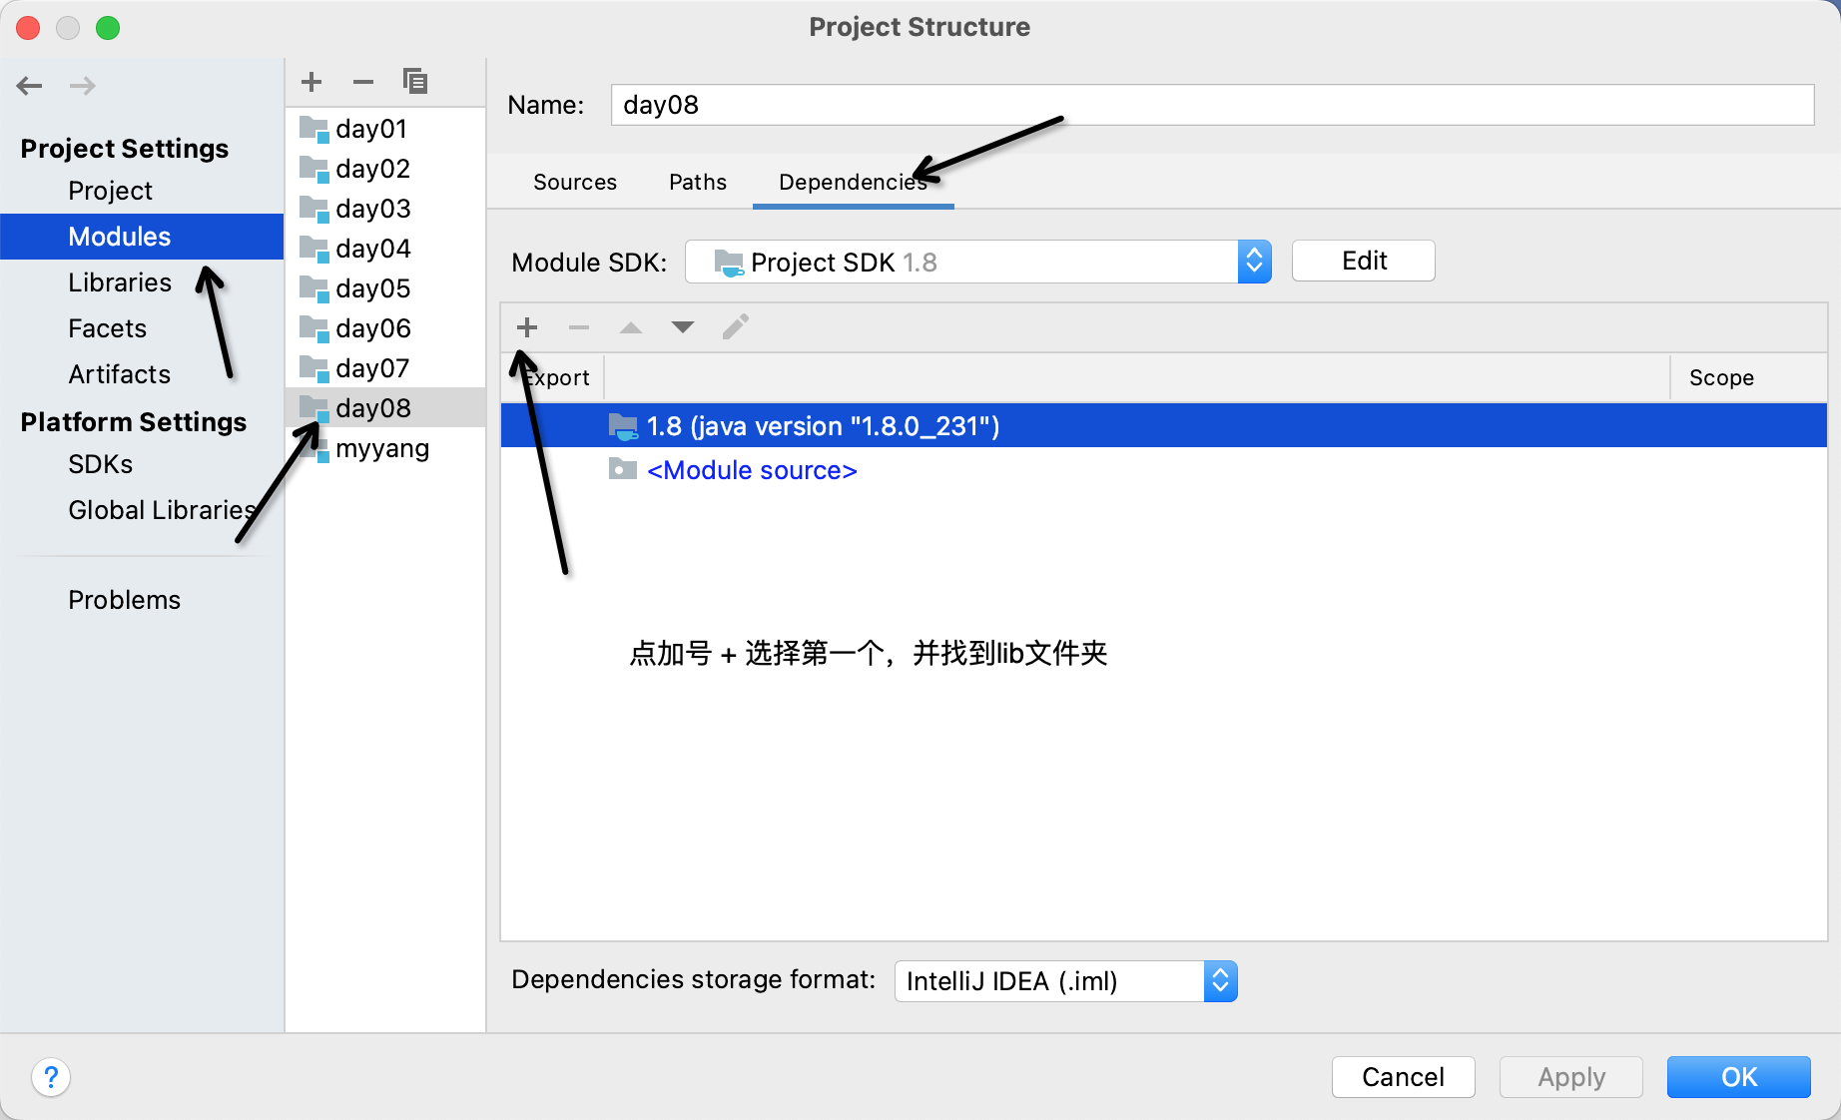Viewport: 1841px width, 1120px height.
Task: Move dependency up in the list
Action: pos(631,327)
